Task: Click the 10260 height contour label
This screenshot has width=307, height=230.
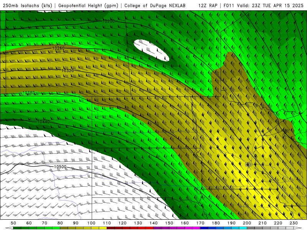Action: coord(58,48)
